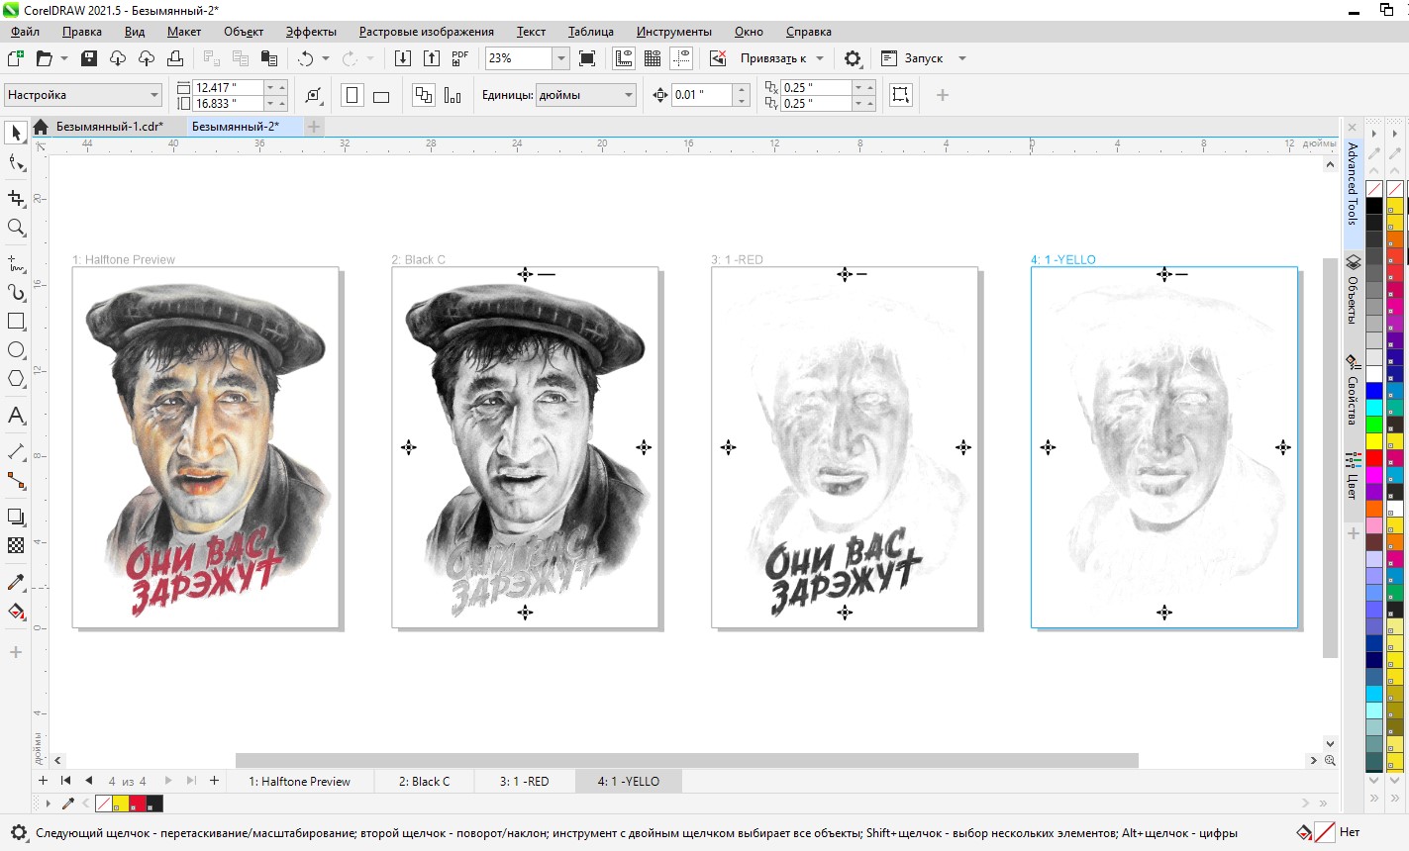Open the Файл menu
This screenshot has height=851, width=1409.
pyautogui.click(x=26, y=32)
